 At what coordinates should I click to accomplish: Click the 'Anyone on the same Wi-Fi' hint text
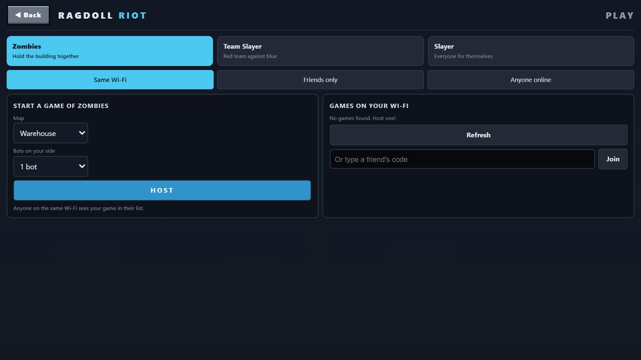click(x=79, y=208)
